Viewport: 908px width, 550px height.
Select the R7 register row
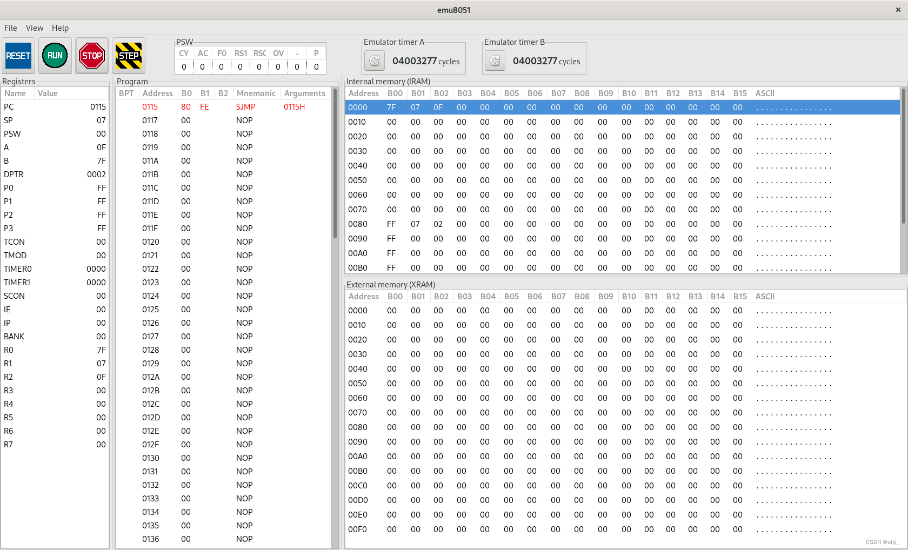55,445
